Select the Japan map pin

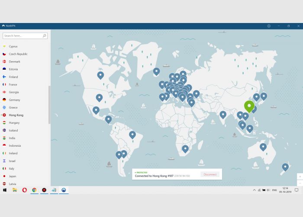tap(264, 96)
